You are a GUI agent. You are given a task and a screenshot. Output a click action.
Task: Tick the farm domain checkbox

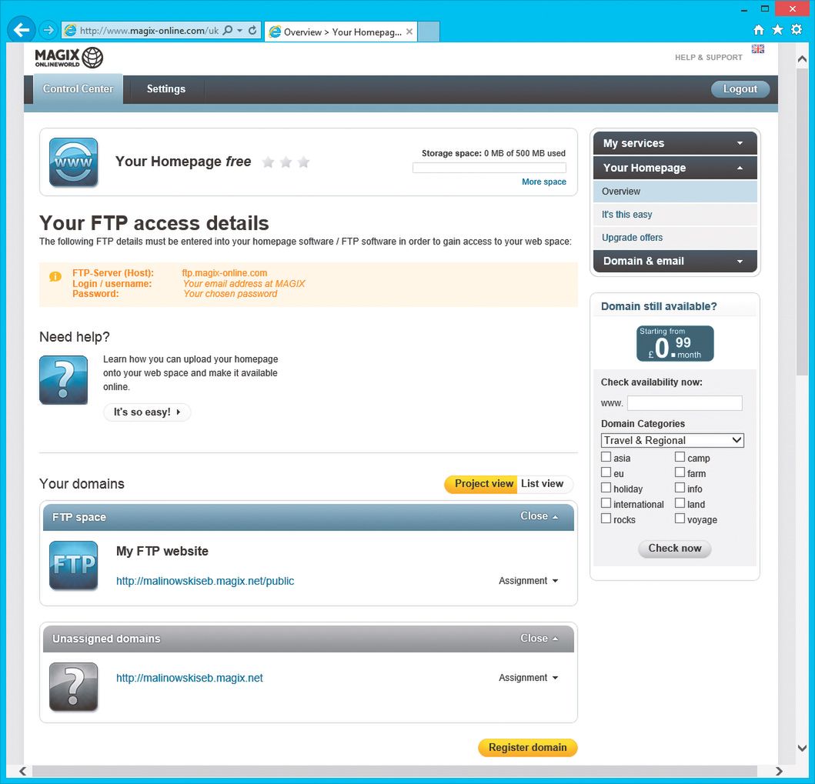(x=680, y=472)
